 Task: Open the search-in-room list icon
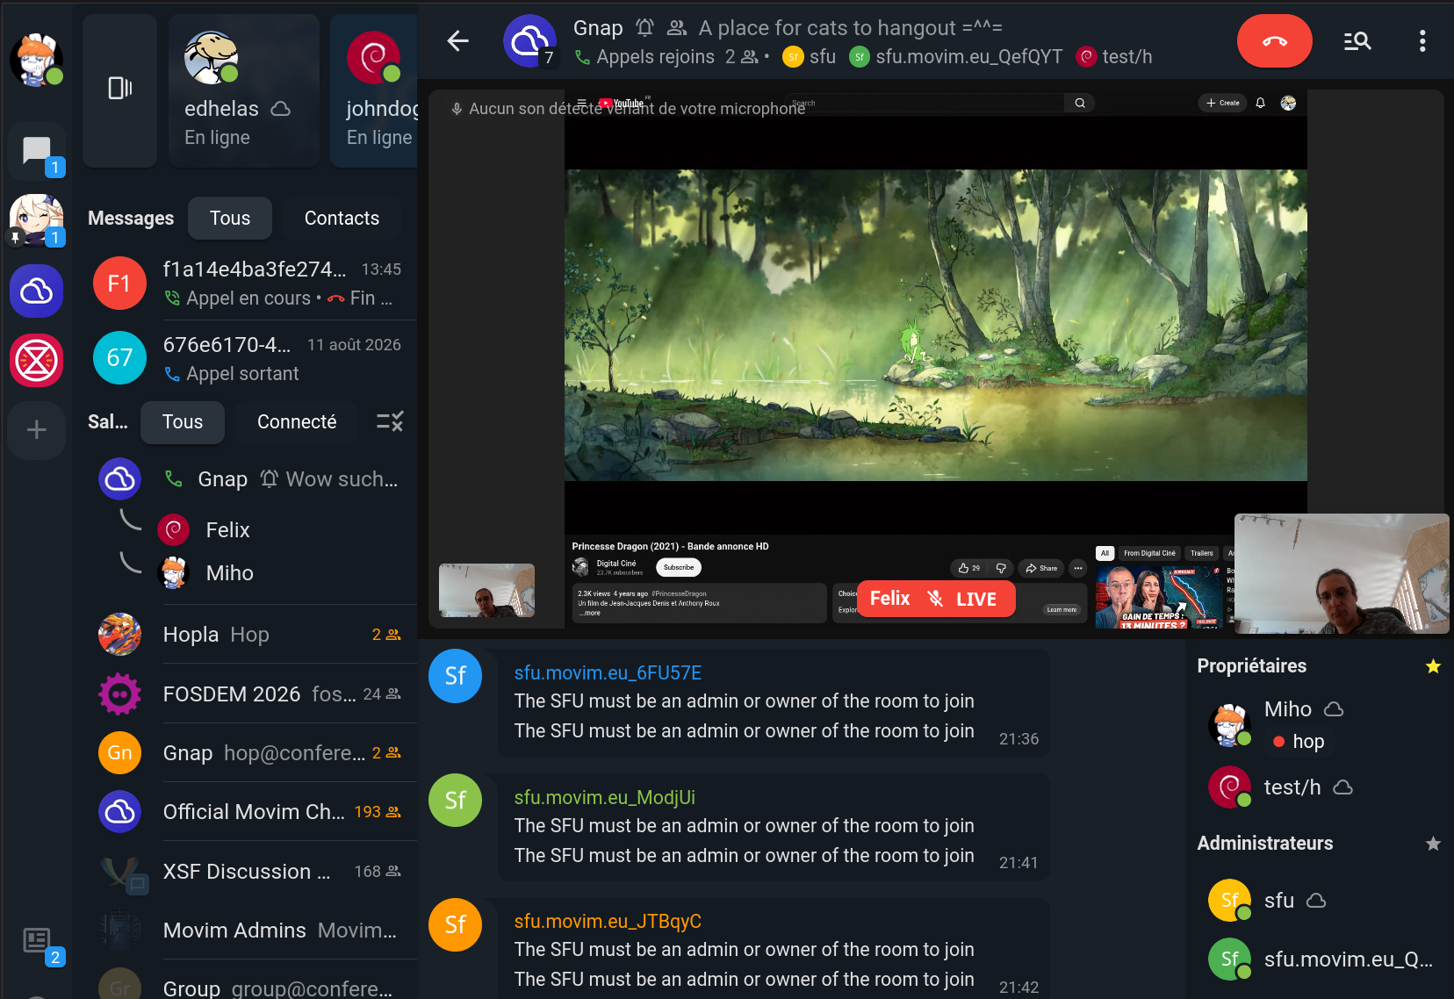pyautogui.click(x=1357, y=41)
